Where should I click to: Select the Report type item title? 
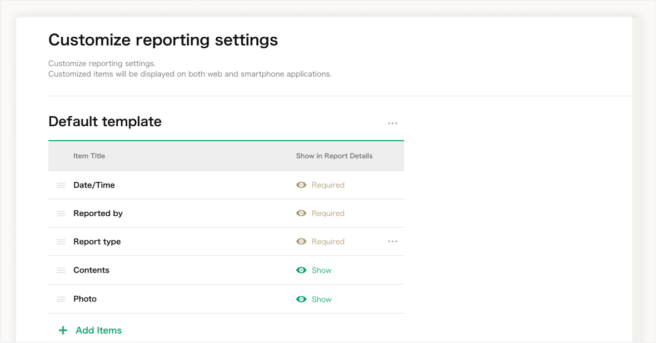pyautogui.click(x=97, y=242)
